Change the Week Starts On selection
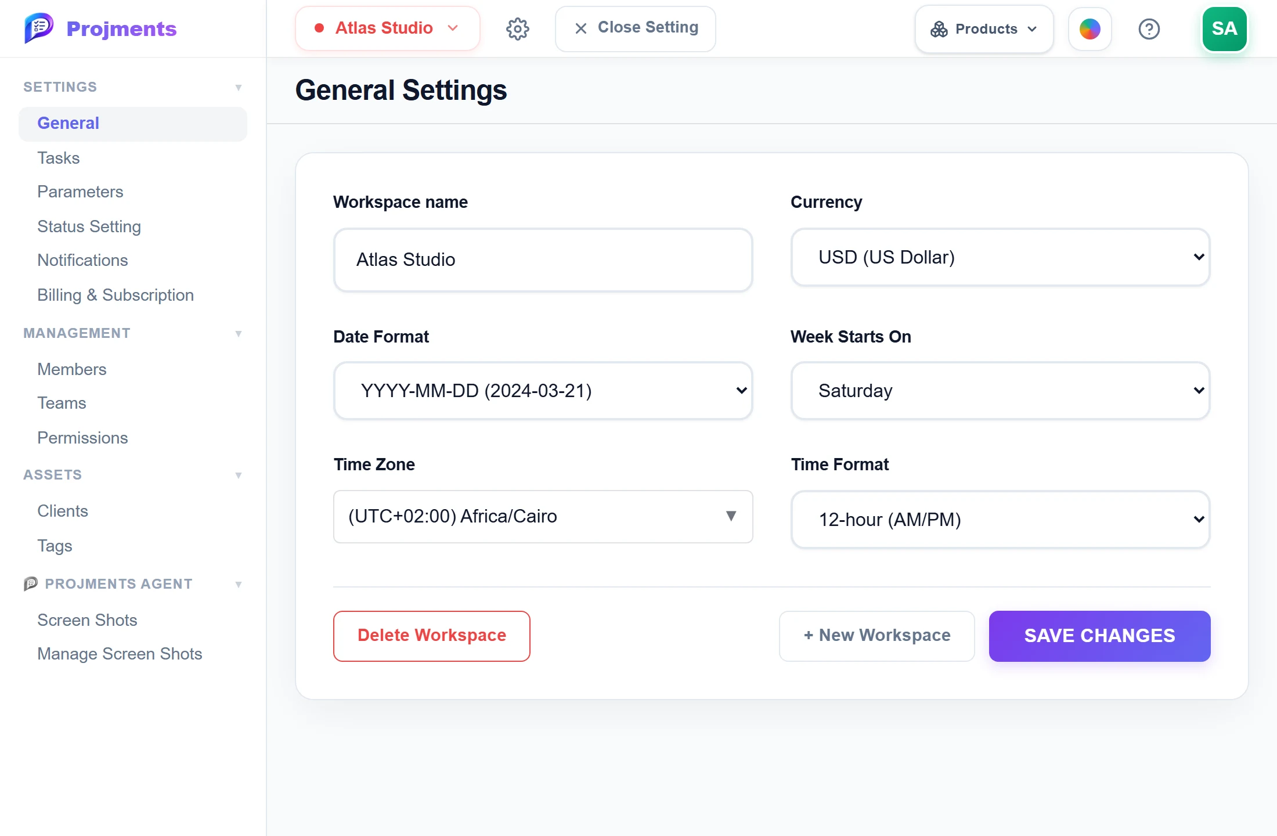Image resolution: width=1277 pixels, height=836 pixels. (1000, 391)
